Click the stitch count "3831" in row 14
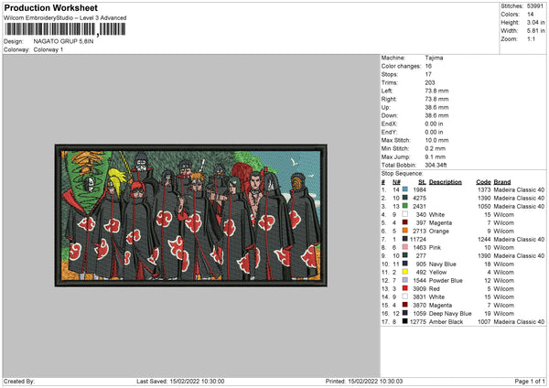This screenshot has width=549, height=388. tap(419, 297)
